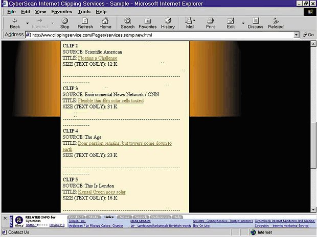Image resolution: width=317 pixels, height=237 pixels.
Task: Open the Edit menu
Action: (26, 12)
